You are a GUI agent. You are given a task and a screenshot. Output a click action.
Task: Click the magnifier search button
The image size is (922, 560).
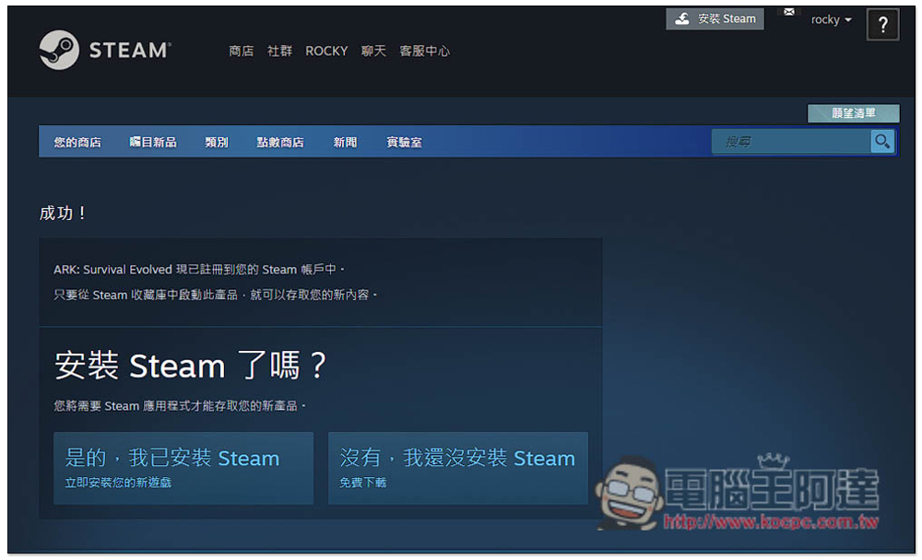pos(882,142)
